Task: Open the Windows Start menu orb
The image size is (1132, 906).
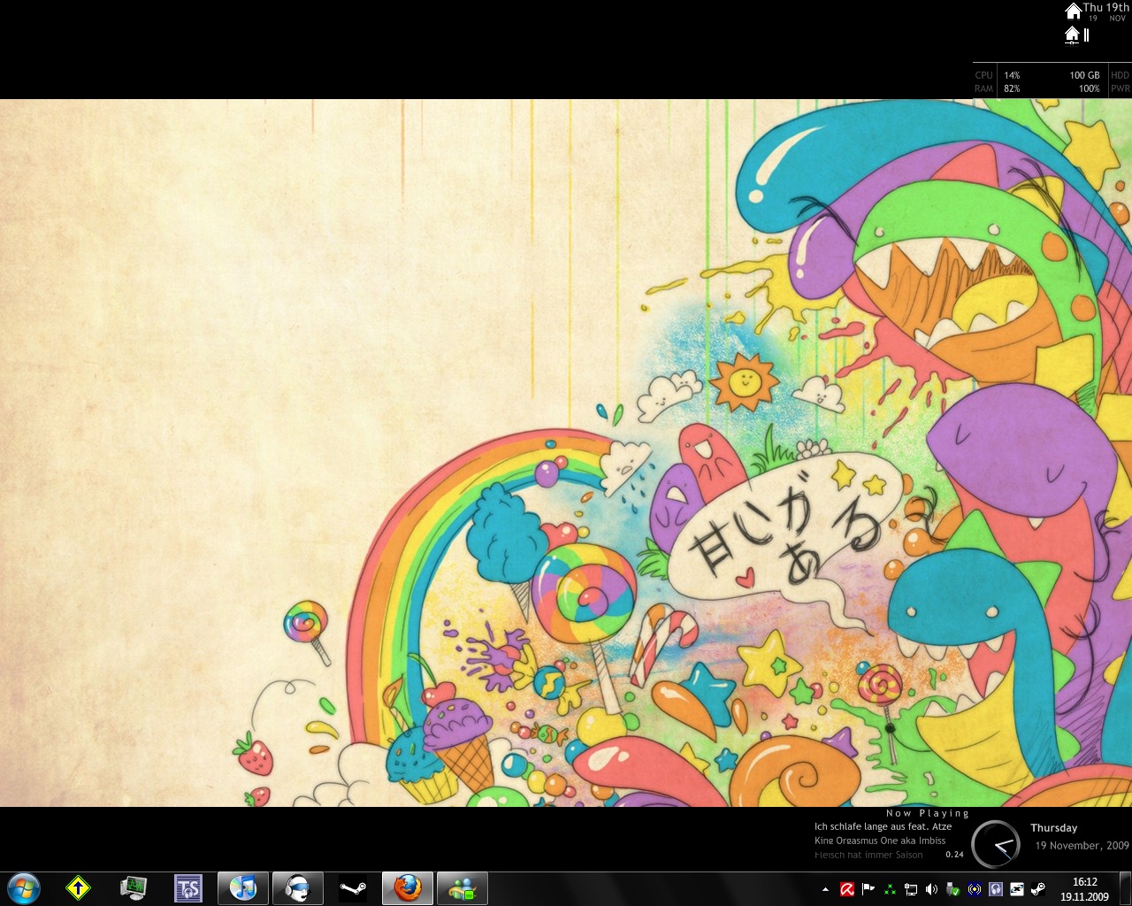Action: point(24,888)
